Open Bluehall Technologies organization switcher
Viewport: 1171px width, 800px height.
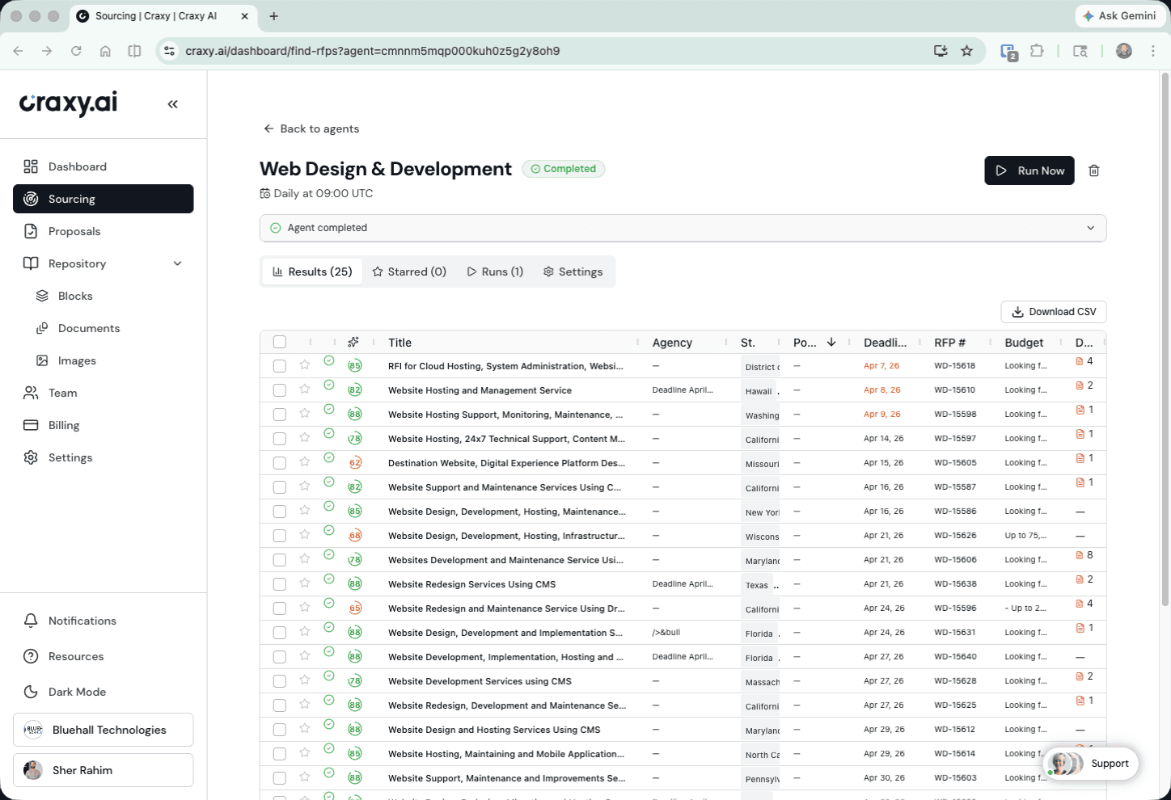[103, 730]
